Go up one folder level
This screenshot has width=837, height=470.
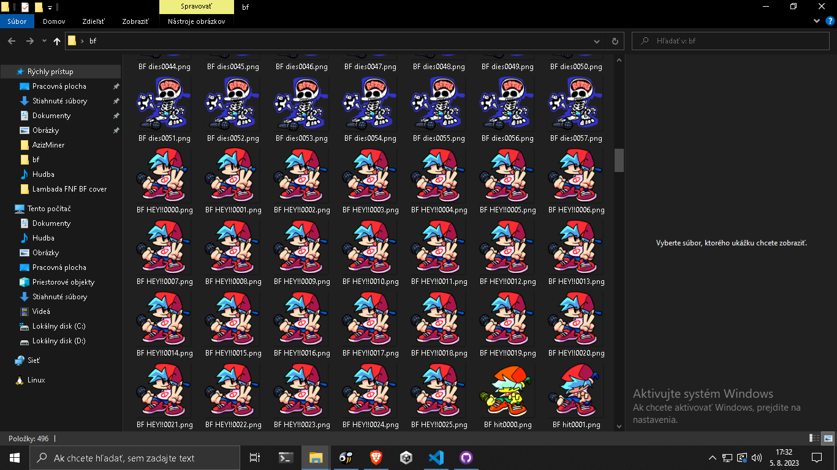(x=57, y=41)
